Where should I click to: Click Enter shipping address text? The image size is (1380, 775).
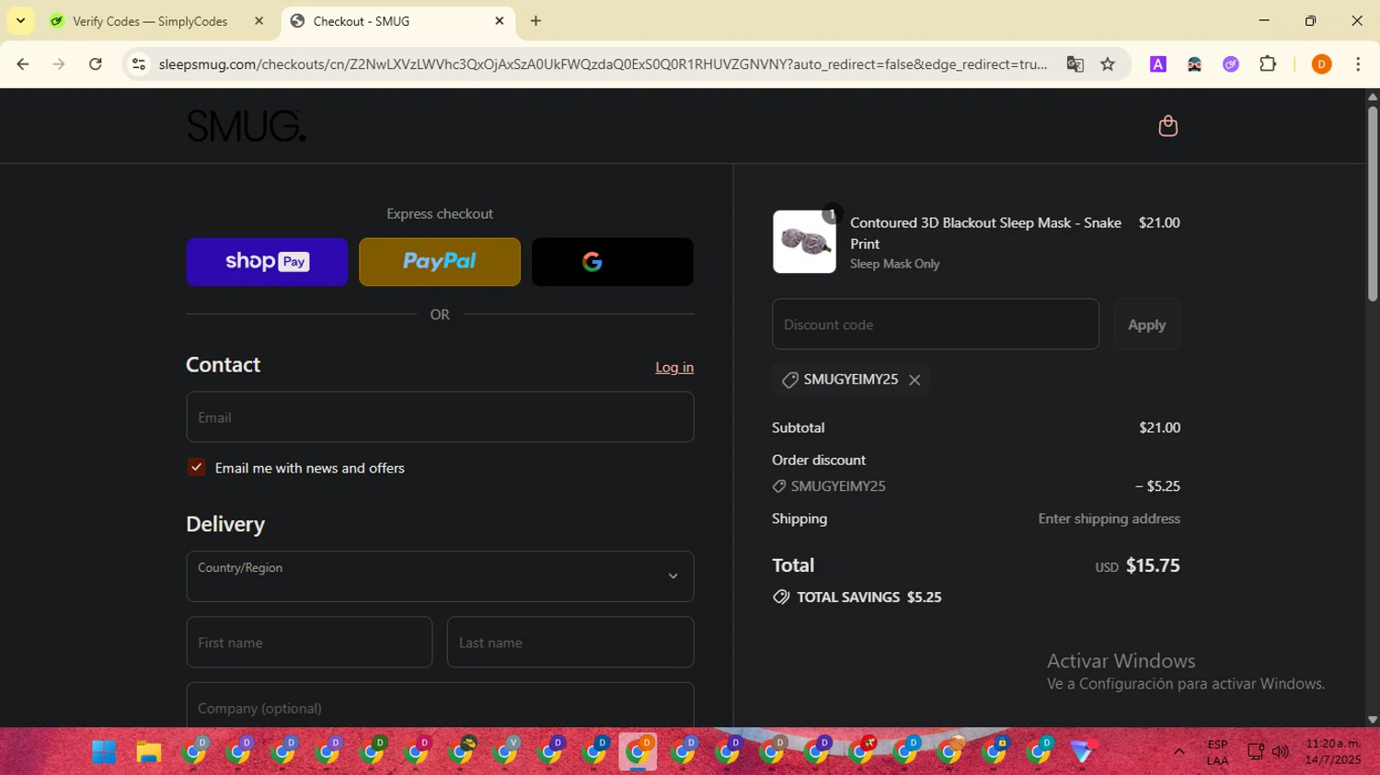[1109, 519]
